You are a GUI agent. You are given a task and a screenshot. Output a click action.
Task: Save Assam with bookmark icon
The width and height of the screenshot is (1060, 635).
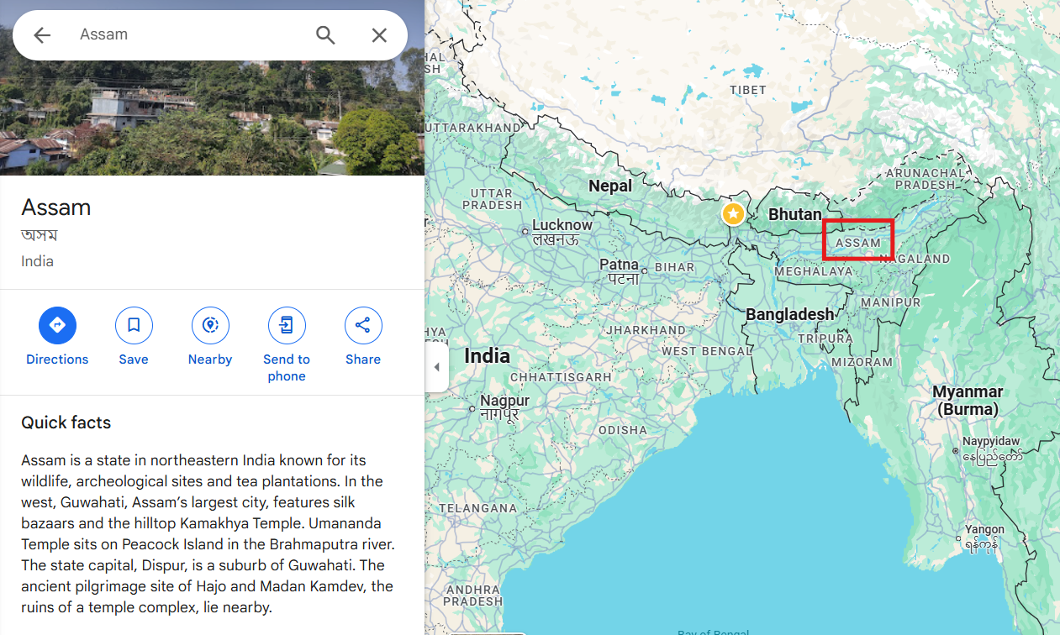coord(134,325)
